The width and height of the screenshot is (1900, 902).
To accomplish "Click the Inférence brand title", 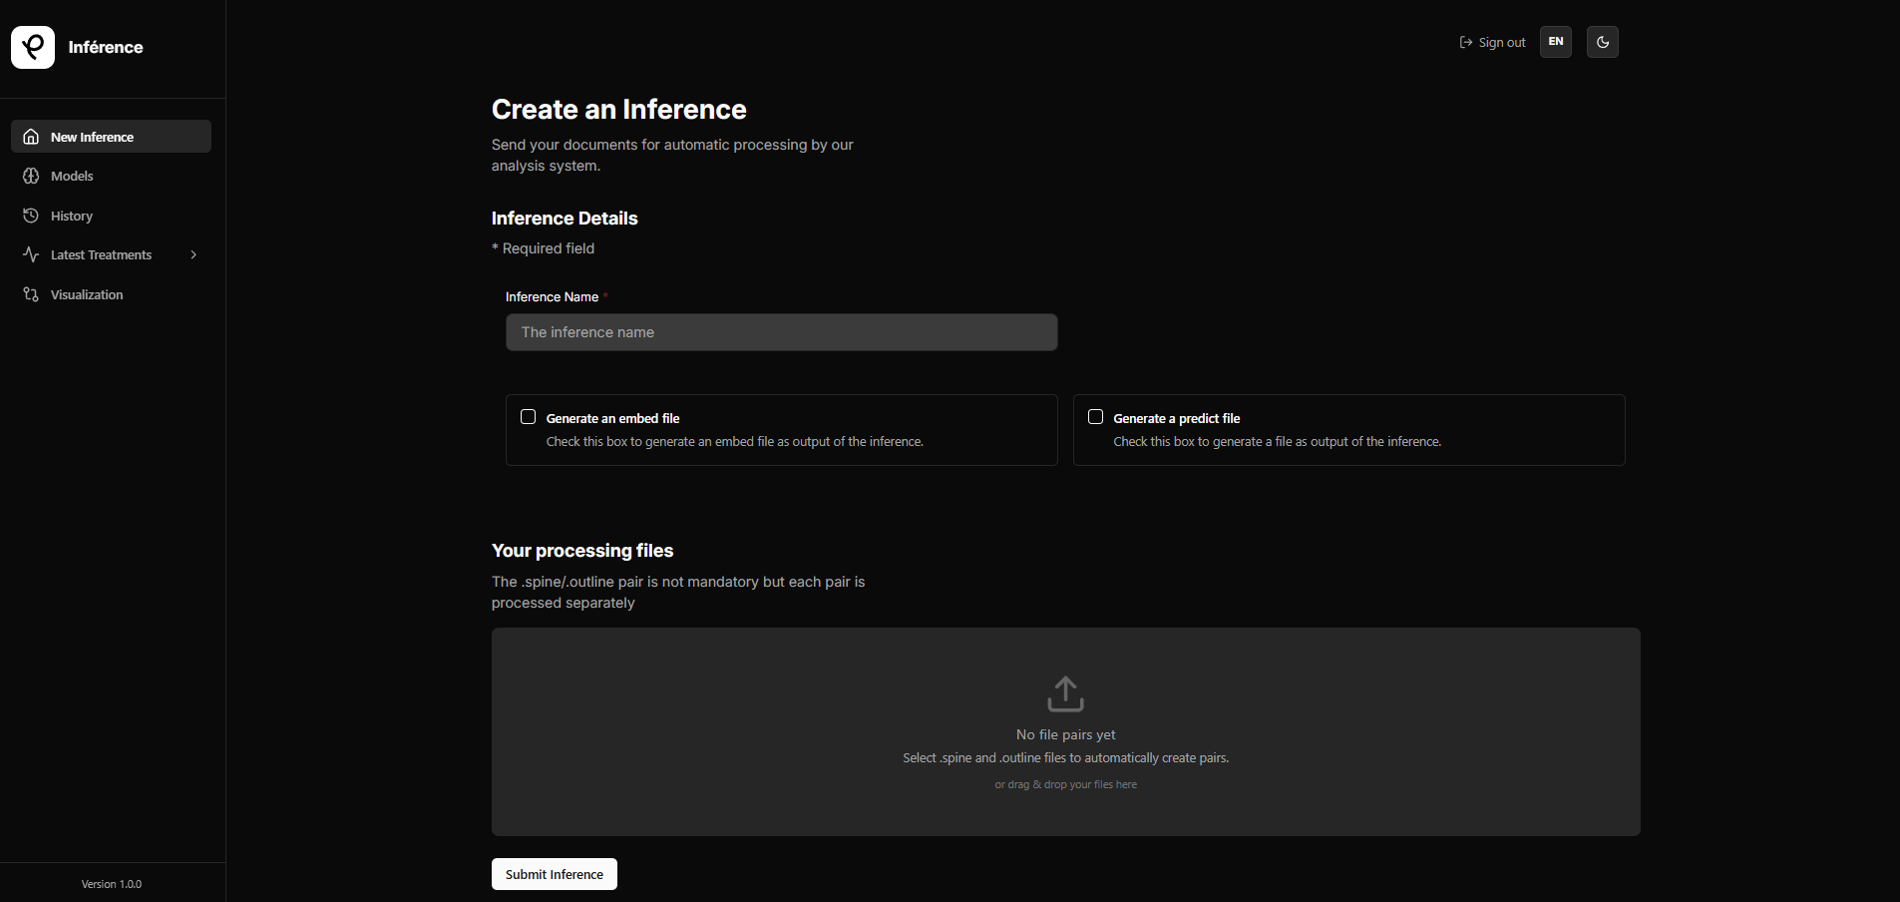I will 106,47.
